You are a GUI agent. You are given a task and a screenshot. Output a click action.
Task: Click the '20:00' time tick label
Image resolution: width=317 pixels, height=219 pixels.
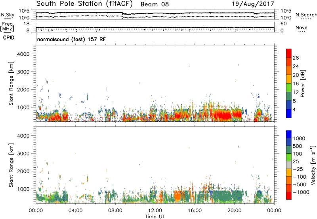click(235, 211)
